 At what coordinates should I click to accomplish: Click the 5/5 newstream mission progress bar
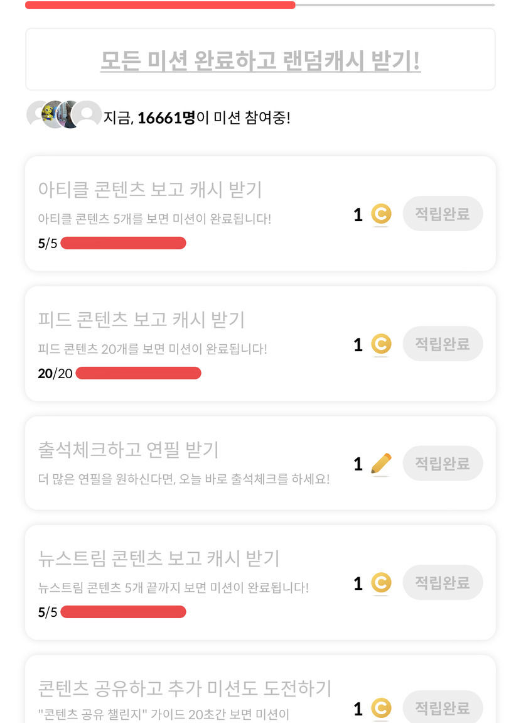pos(123,612)
